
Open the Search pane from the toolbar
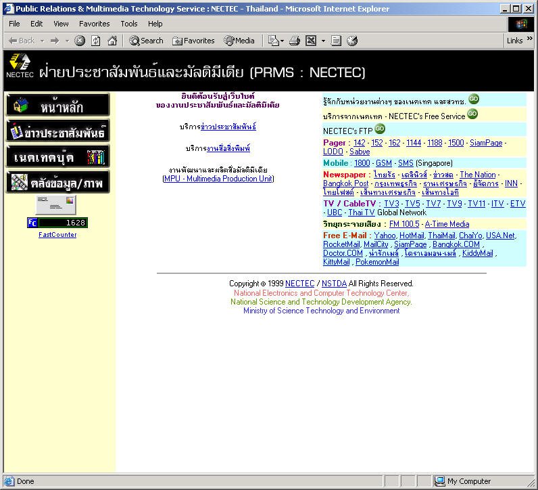pyautogui.click(x=146, y=41)
